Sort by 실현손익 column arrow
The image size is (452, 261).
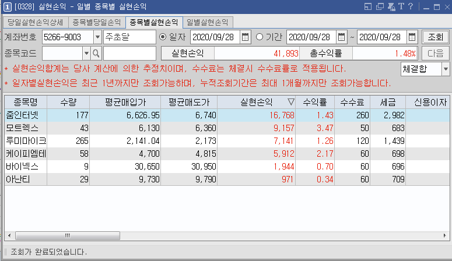[x=291, y=102]
